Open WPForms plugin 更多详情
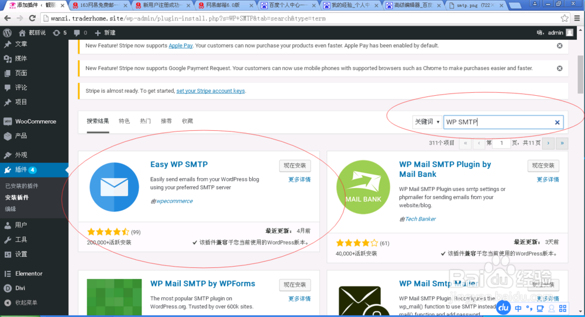 click(x=299, y=299)
